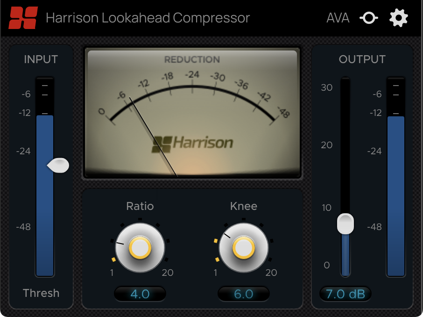Click the 0 mark on the output gain scale
423x317 pixels.
[x=327, y=265]
